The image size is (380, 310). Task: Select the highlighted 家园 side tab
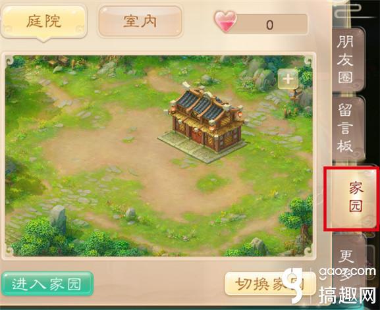352,199
